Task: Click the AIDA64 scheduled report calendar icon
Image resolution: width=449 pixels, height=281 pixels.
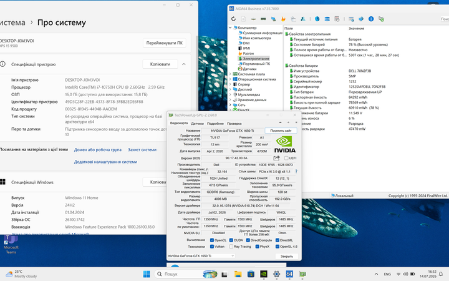Action: point(337,19)
